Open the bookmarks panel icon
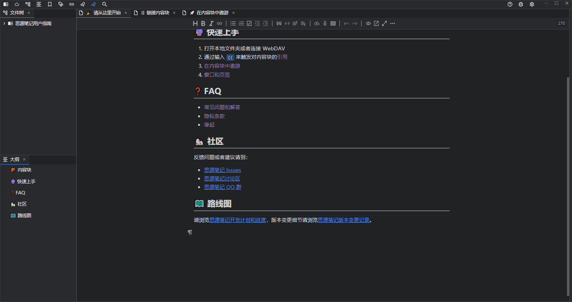Image resolution: width=572 pixels, height=302 pixels. (x=50, y=4)
